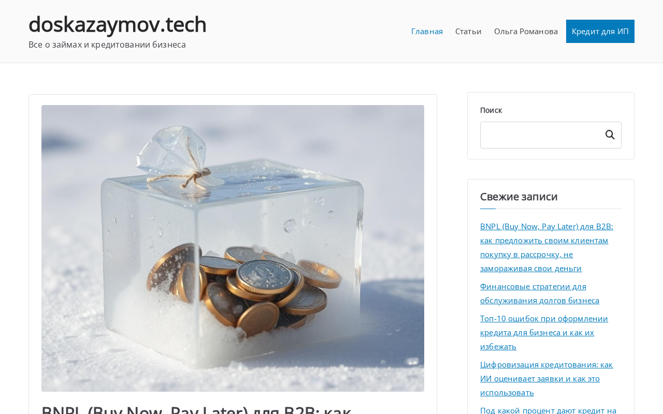Open the BNPL для B2B recent post link
663x414 pixels.
[x=546, y=247]
